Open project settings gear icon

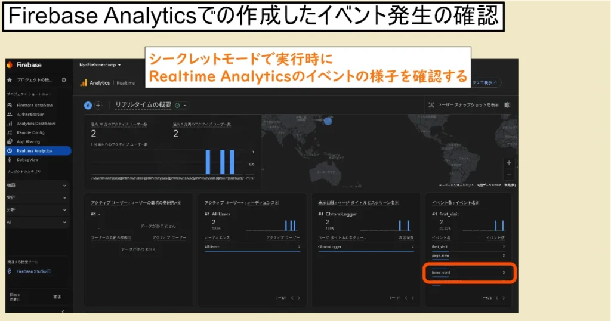64,80
